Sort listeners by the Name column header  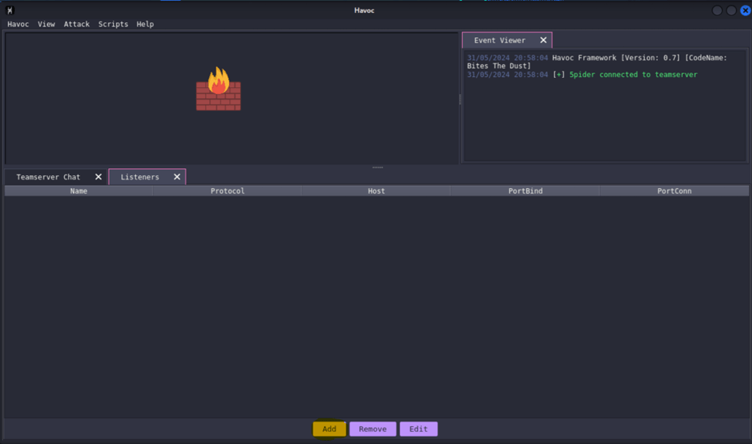pos(79,190)
